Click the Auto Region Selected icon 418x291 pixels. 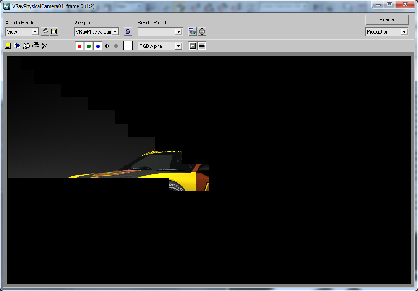(54, 31)
